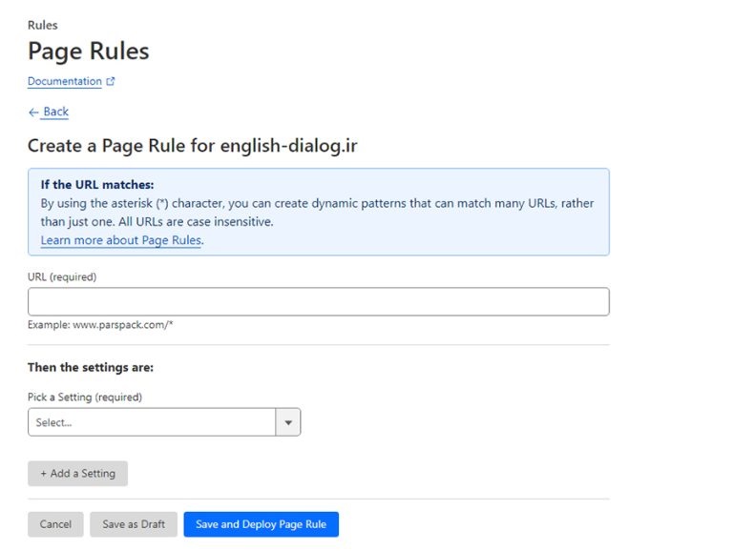Viewport: 733px width, 551px height.
Task: Open the Documentation link
Action: 64,82
